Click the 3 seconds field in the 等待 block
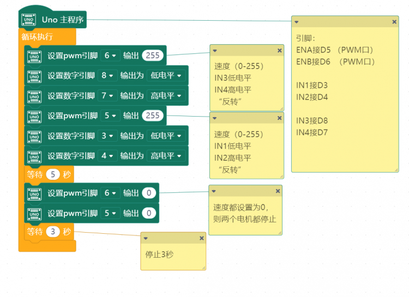Screen dimensions: 409x297 tap(53, 232)
